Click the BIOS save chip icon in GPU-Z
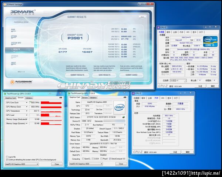This screenshot has width=222, height=177. (124, 117)
